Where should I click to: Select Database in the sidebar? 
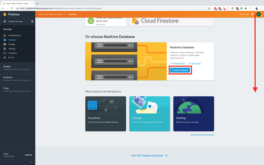tap(13, 40)
